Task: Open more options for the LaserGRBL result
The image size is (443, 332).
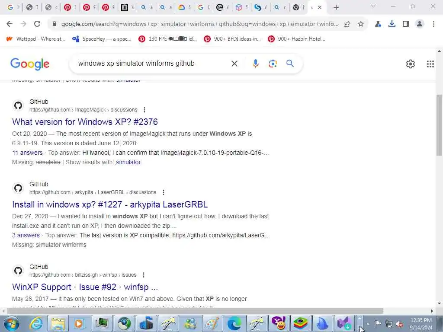Action: 163,192
